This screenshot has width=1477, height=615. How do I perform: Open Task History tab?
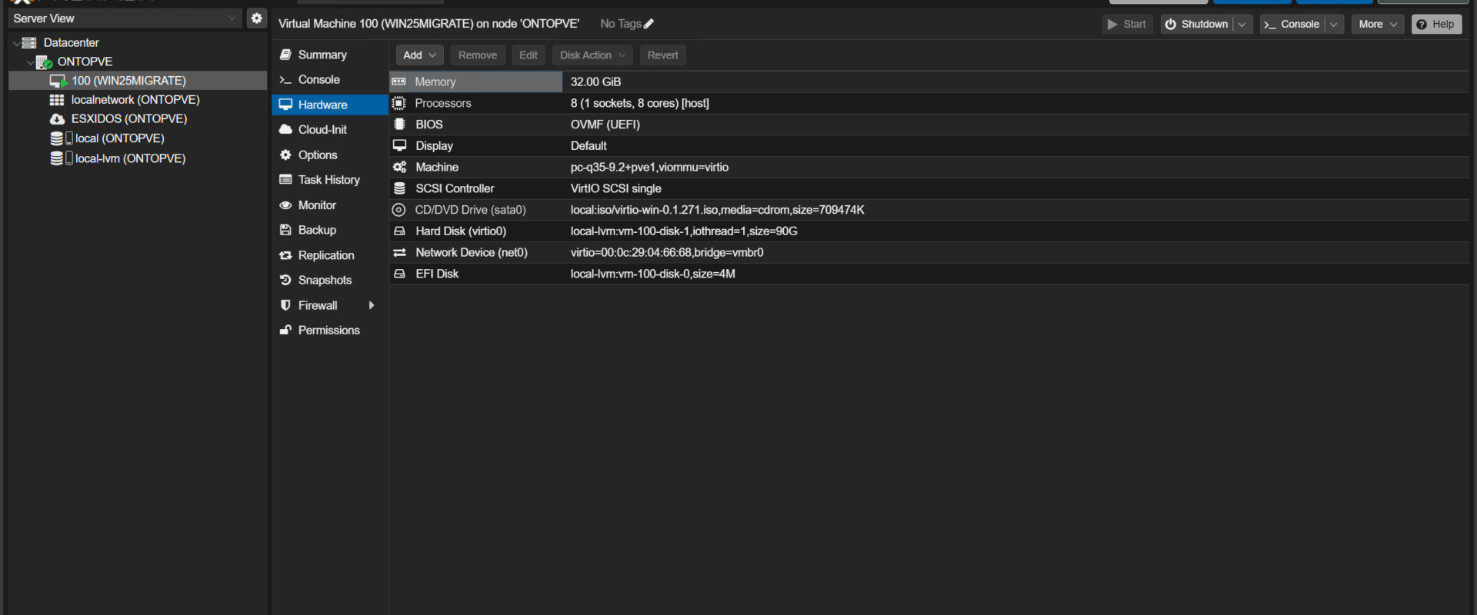click(x=330, y=180)
